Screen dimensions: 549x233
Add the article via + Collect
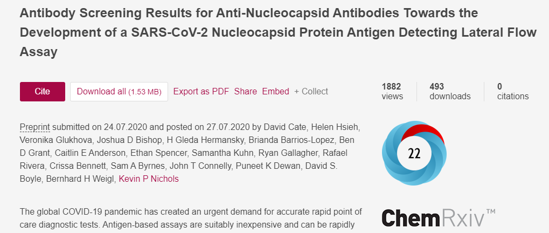coord(311,92)
